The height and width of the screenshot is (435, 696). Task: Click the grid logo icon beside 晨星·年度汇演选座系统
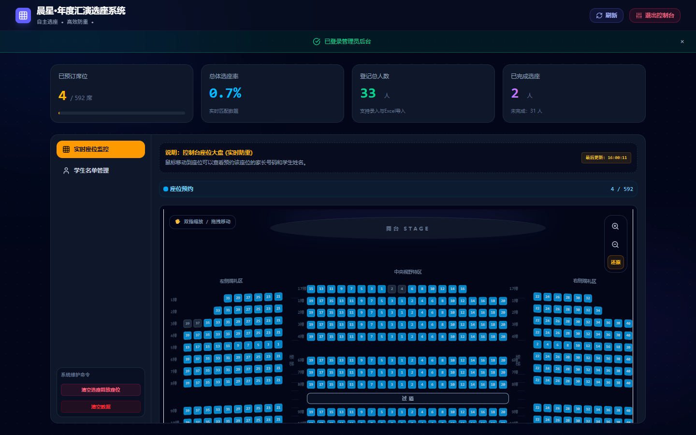pyautogui.click(x=23, y=15)
